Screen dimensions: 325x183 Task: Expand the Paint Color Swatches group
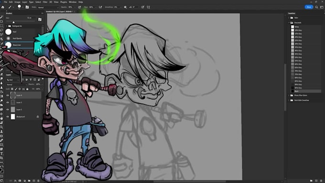289,100
